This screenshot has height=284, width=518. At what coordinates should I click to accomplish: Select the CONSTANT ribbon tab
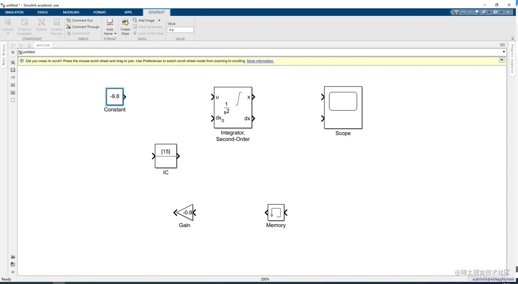(157, 12)
